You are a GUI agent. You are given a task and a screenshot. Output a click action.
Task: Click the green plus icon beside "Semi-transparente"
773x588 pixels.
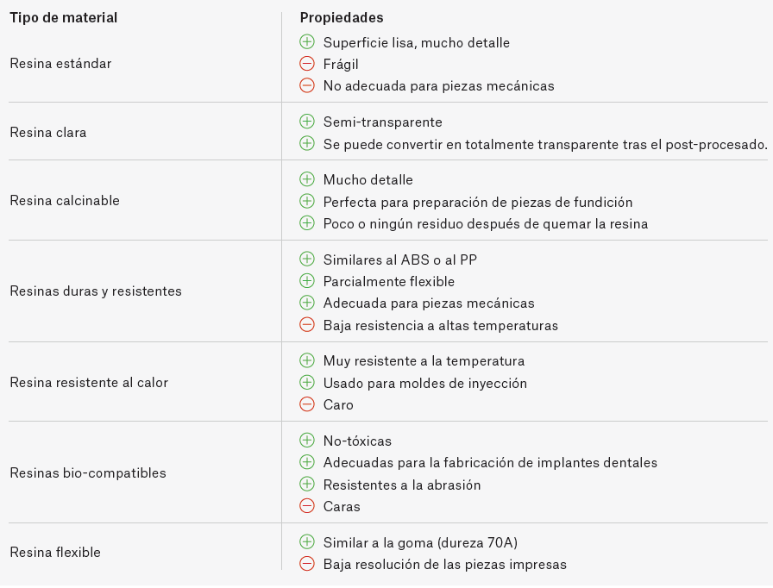306,122
